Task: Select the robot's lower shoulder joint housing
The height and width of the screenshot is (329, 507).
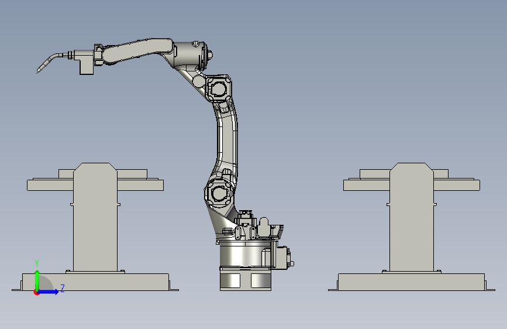Action: pos(219,193)
